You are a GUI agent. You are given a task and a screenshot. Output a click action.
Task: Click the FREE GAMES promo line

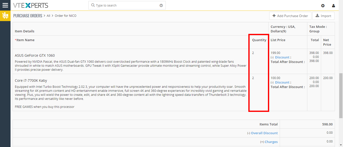45,107
